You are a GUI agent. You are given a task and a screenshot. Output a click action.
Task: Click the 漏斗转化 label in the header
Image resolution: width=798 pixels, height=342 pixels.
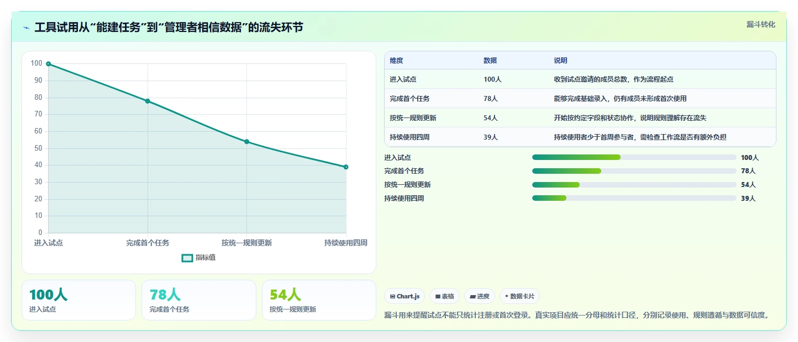(760, 24)
